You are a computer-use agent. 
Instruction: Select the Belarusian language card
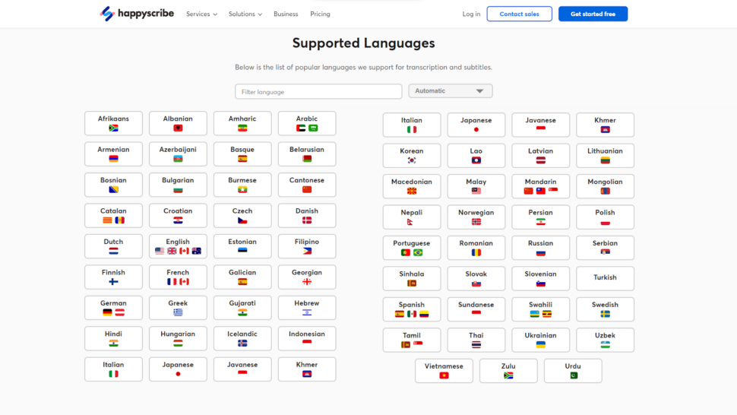[x=307, y=154]
